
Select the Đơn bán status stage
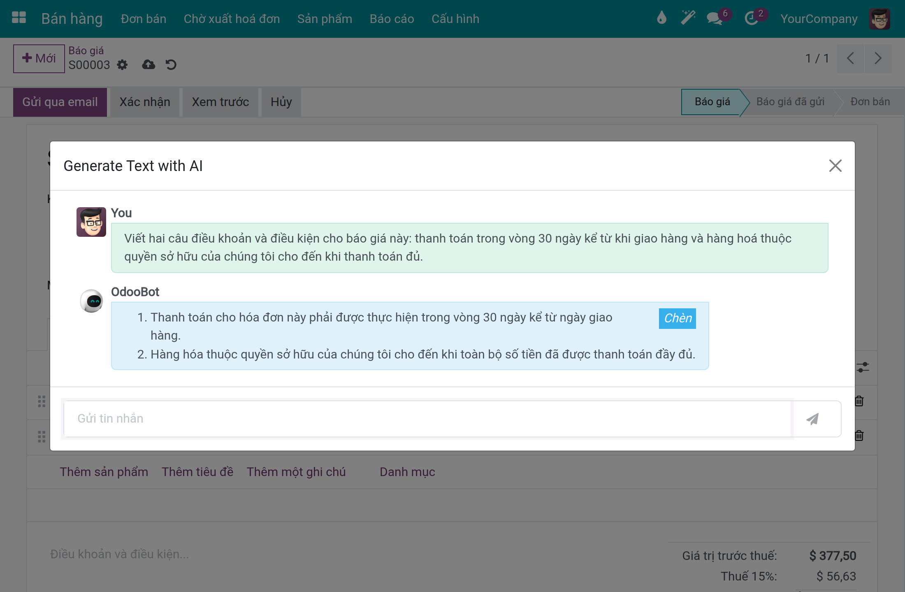pyautogui.click(x=870, y=102)
